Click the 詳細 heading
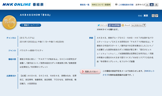 (91, 38)
